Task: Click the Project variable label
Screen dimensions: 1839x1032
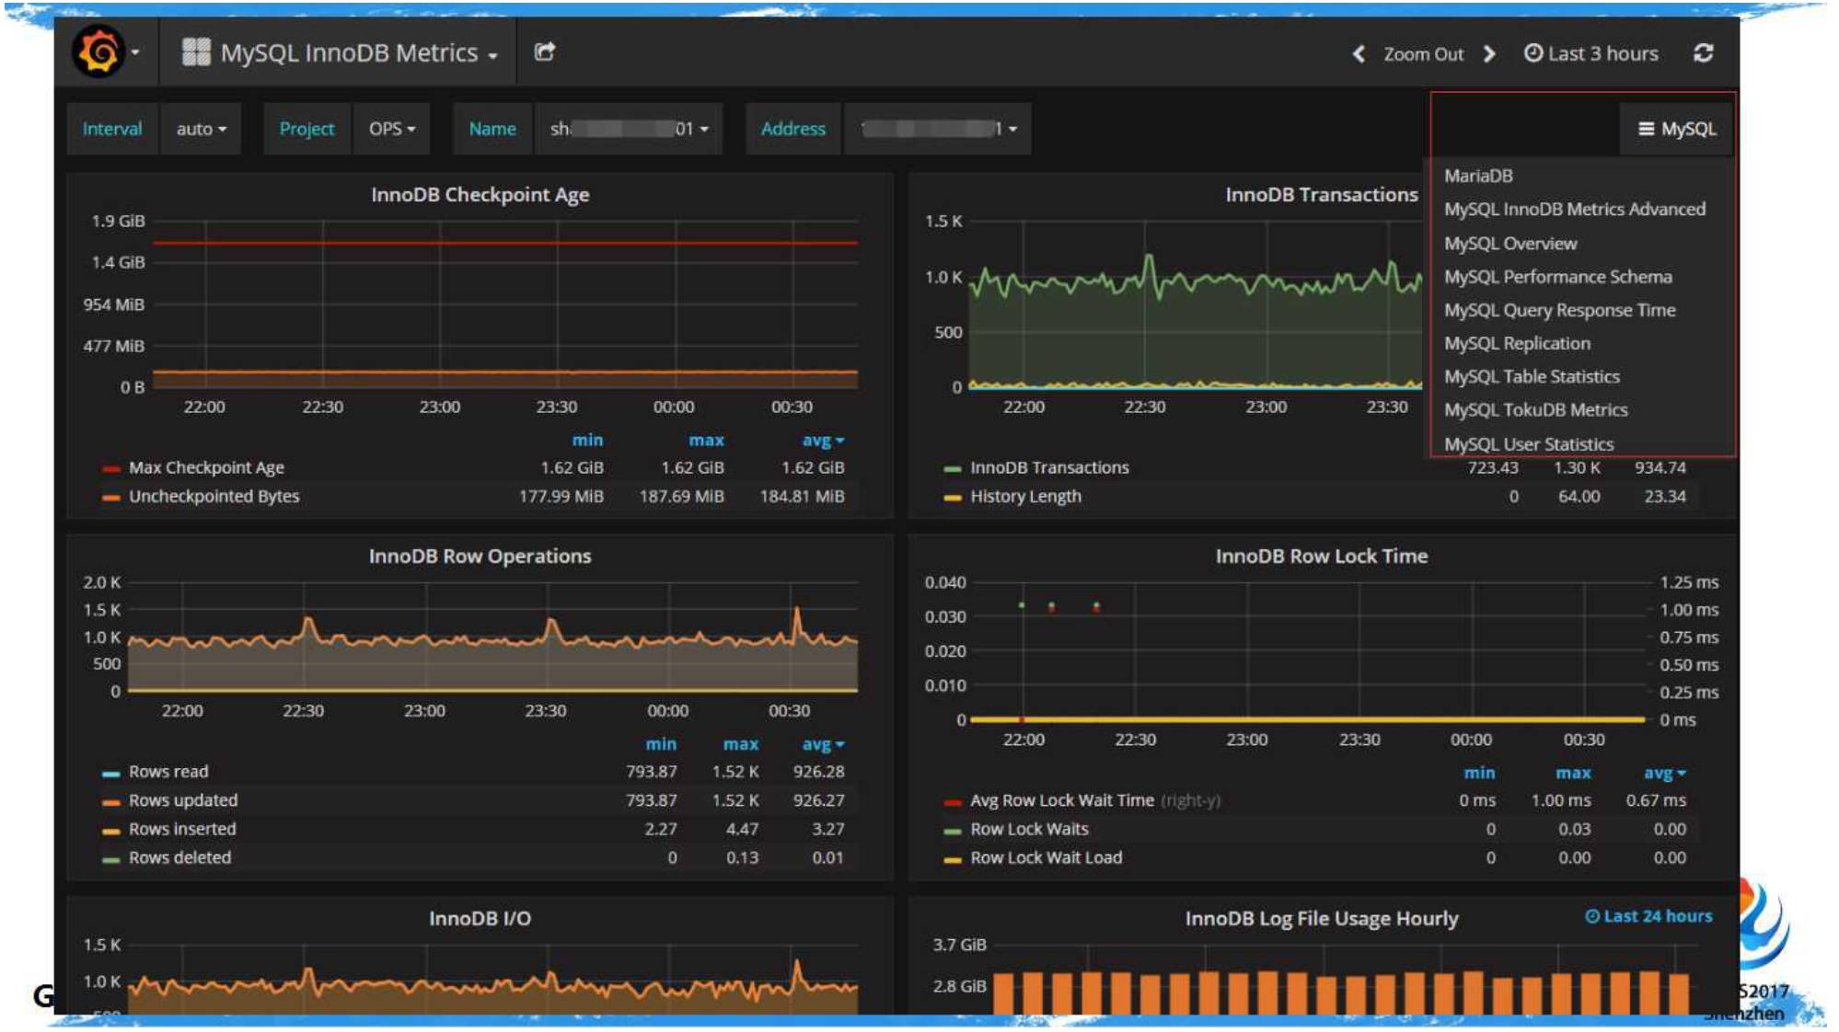Action: 306,129
